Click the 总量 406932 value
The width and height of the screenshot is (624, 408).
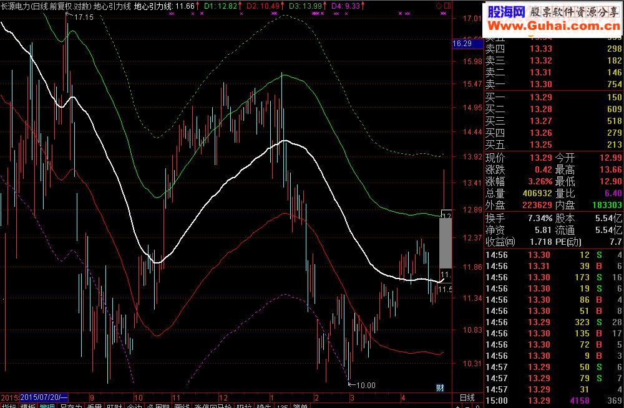coord(537,194)
